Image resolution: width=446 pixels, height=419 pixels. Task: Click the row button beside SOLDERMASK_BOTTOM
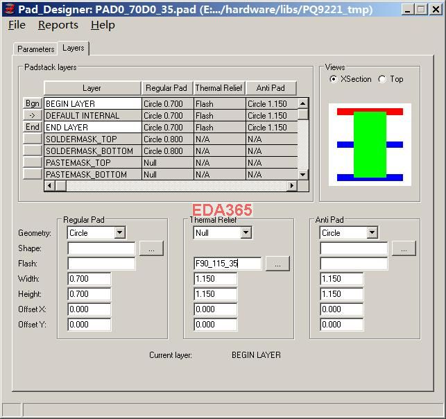(33, 151)
